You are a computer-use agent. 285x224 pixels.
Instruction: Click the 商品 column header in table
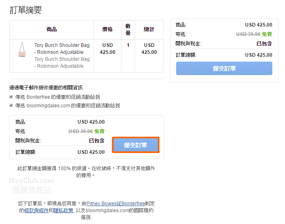pos(52,29)
